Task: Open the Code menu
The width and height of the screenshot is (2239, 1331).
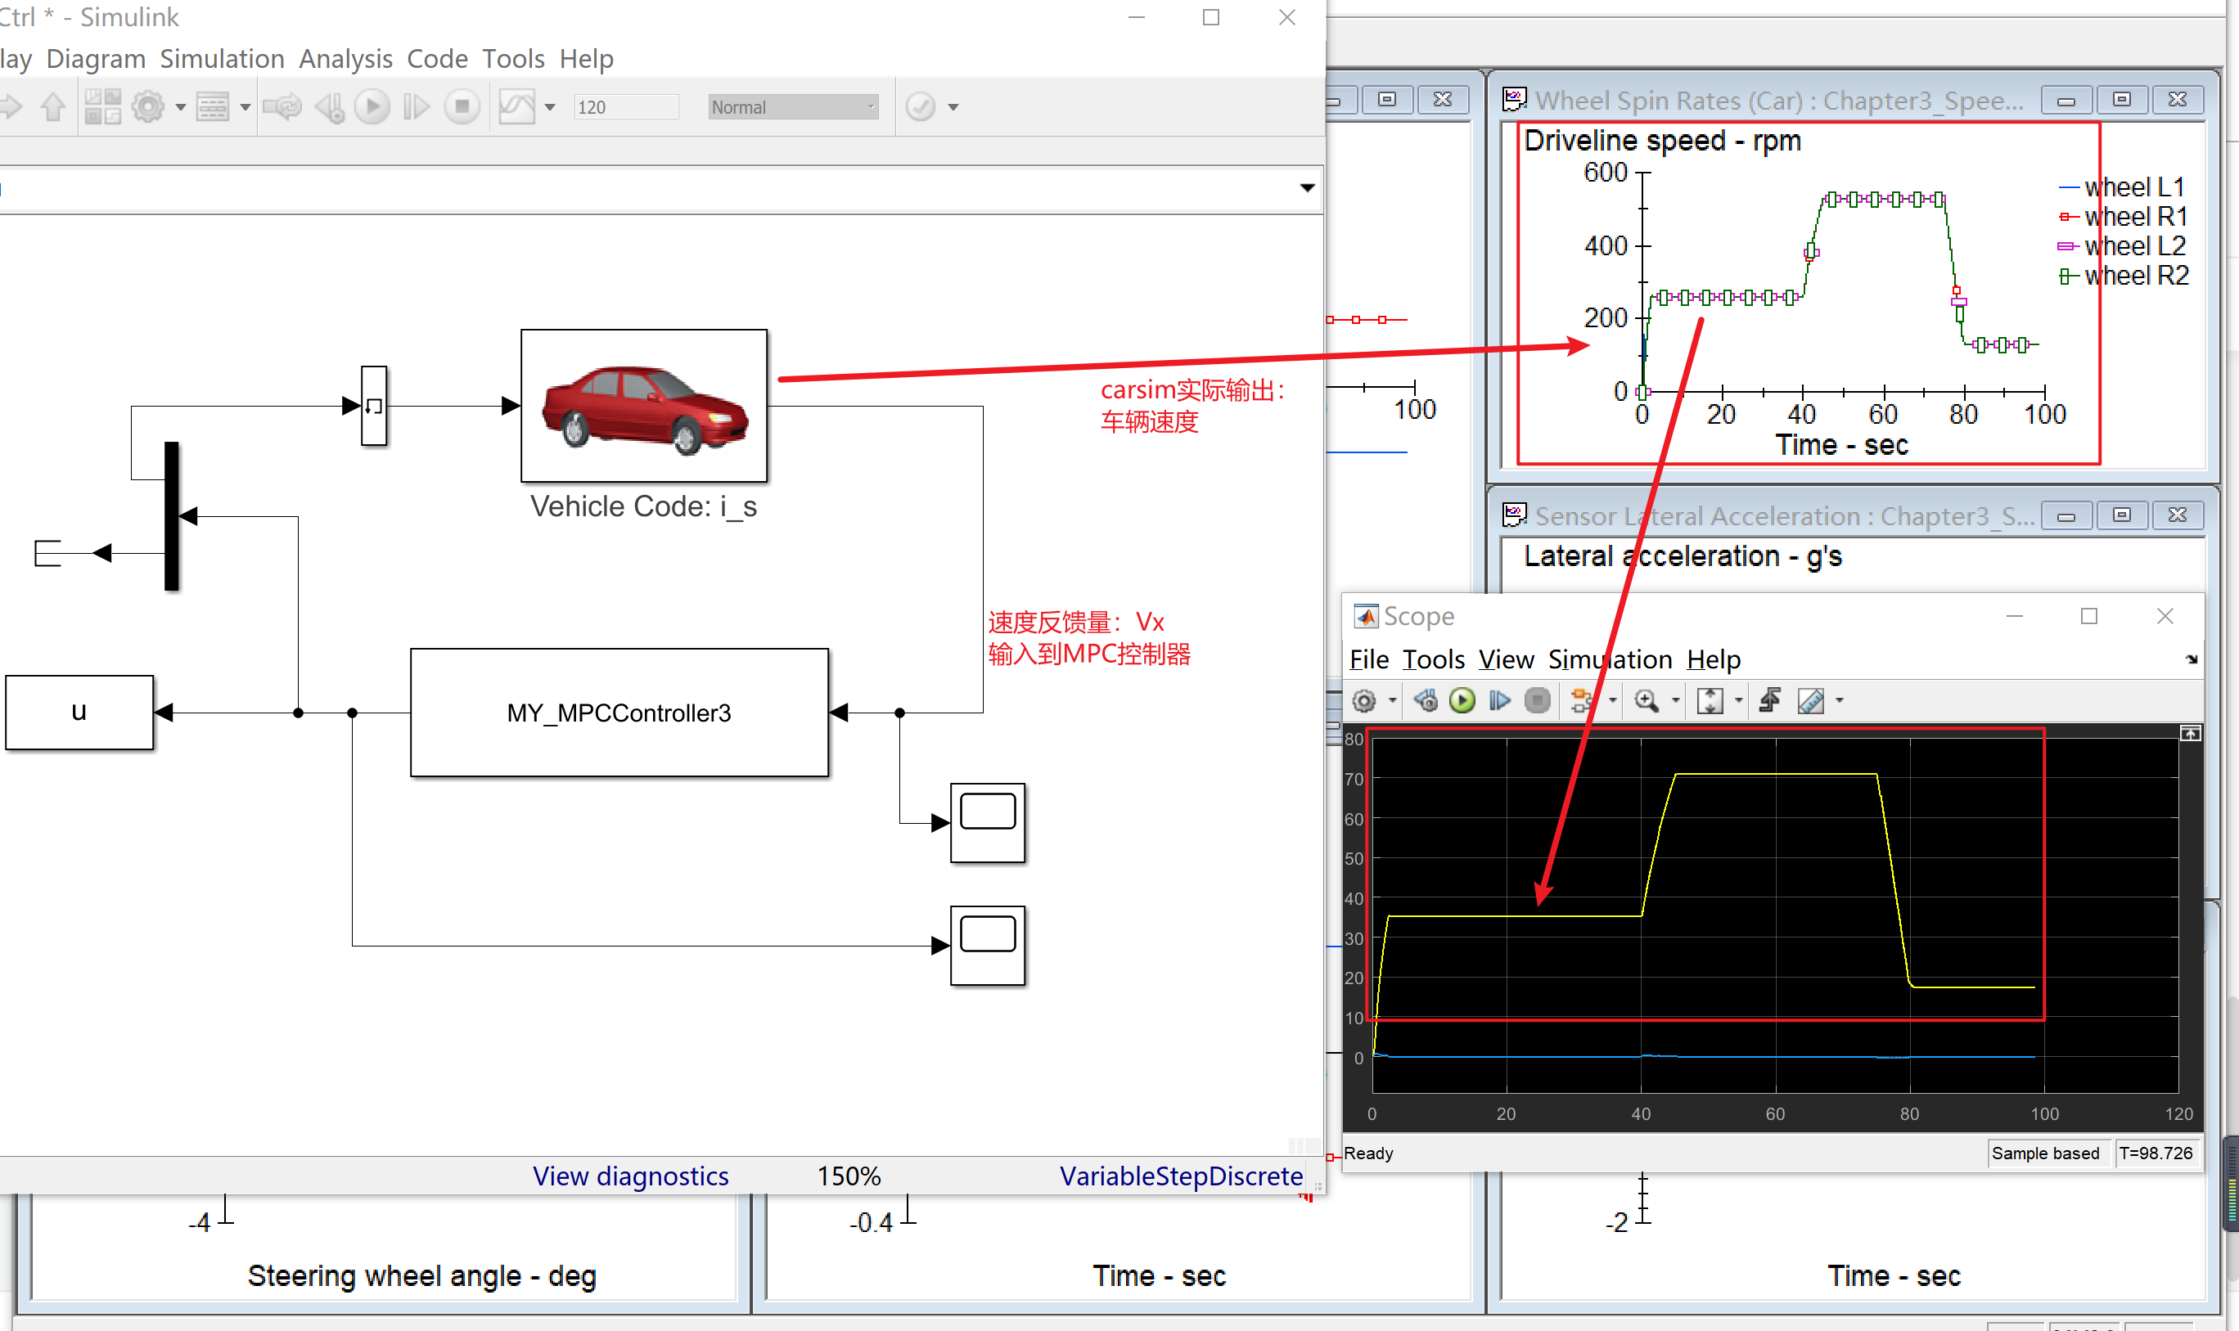Action: (x=437, y=58)
